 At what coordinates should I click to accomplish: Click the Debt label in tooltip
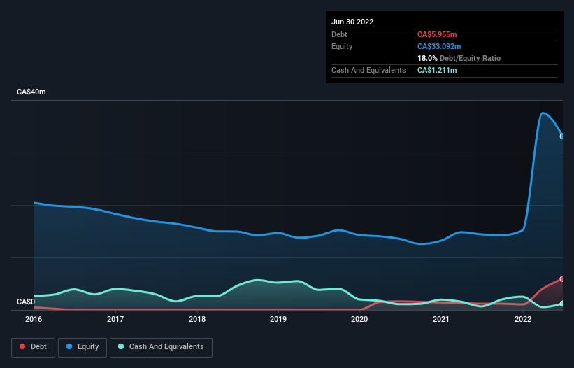tap(339, 34)
